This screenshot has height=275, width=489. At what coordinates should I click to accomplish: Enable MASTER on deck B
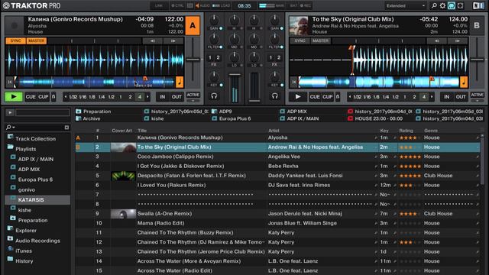[x=321, y=40]
